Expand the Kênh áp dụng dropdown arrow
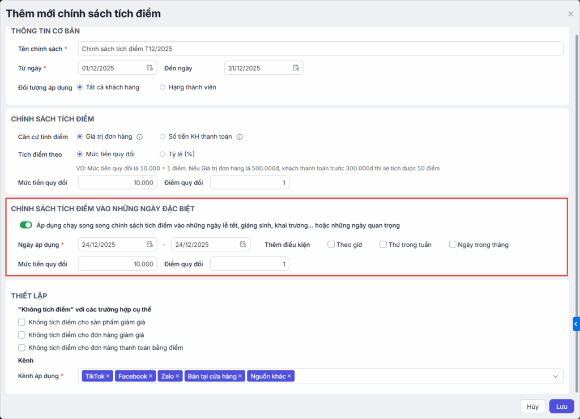The image size is (580, 419). pyautogui.click(x=555, y=376)
